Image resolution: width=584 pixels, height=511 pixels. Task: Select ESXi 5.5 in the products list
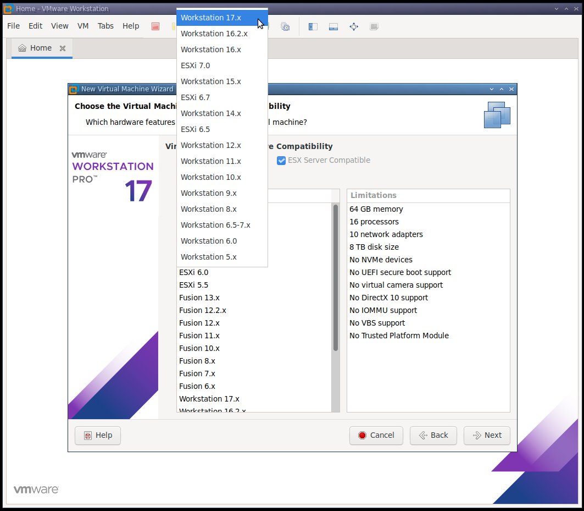[x=254, y=285]
